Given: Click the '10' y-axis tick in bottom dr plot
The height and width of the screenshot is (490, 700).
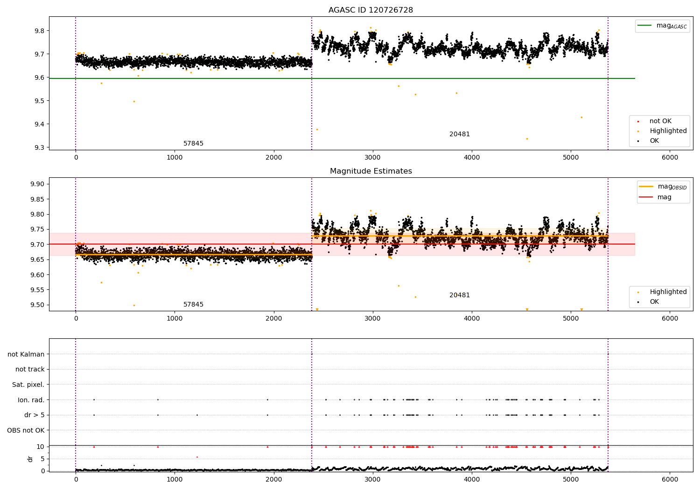Looking at the screenshot, I should (x=41, y=447).
